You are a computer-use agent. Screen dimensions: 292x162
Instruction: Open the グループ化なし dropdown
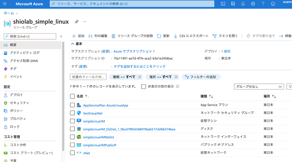pyautogui.click(x=259, y=87)
